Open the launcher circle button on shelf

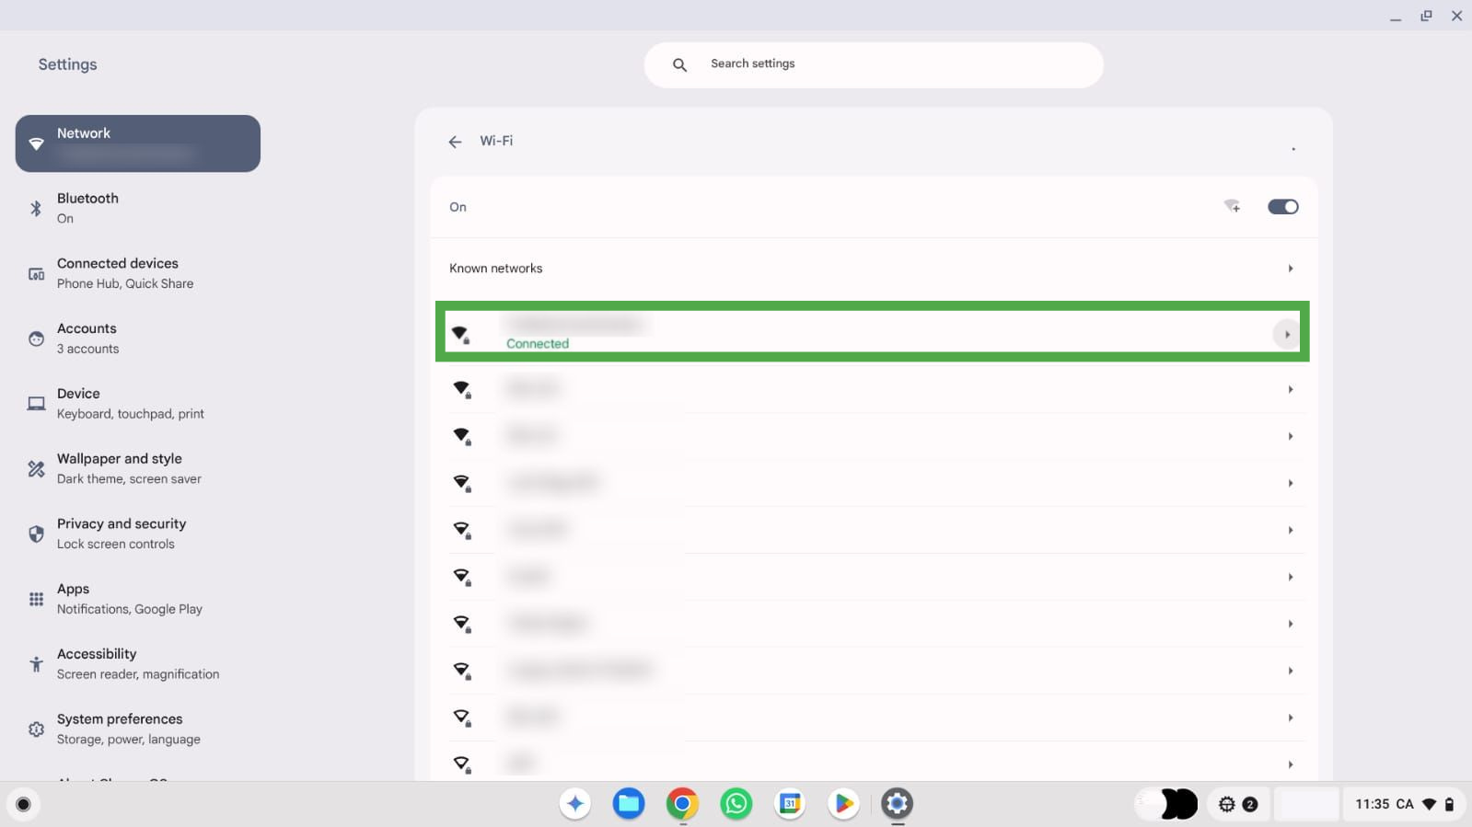pos(24,805)
